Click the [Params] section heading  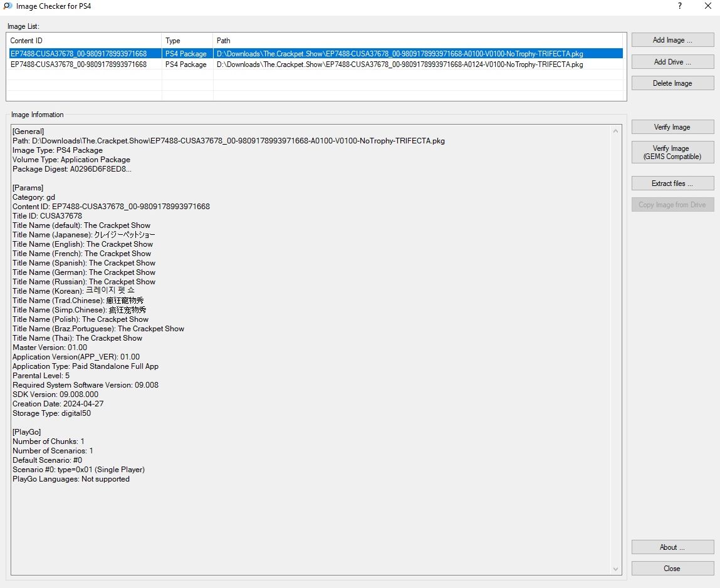coord(28,188)
